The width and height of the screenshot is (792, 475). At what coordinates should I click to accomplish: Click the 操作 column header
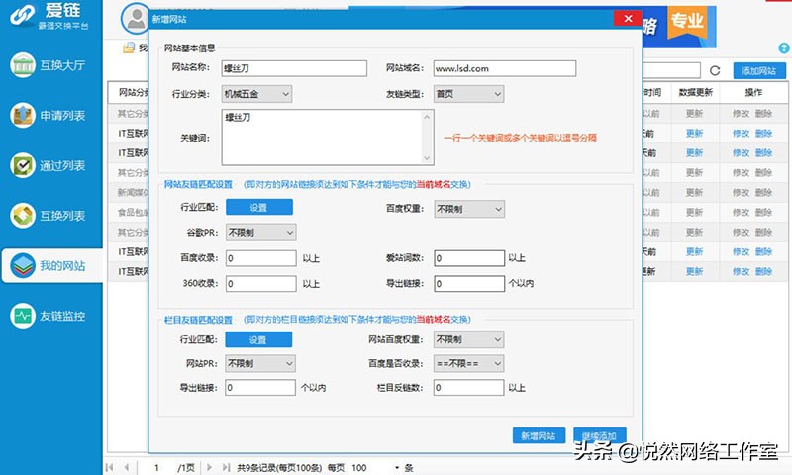tap(753, 92)
